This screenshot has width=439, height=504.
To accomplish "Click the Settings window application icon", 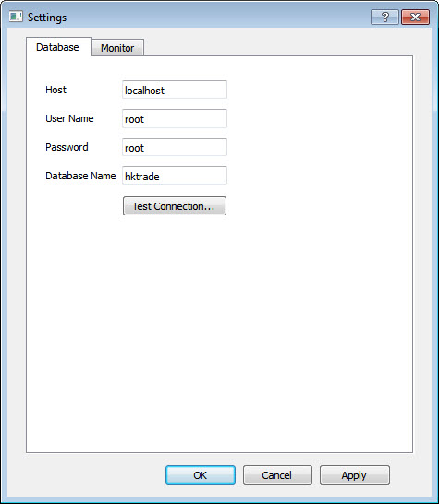I will pos(16,17).
